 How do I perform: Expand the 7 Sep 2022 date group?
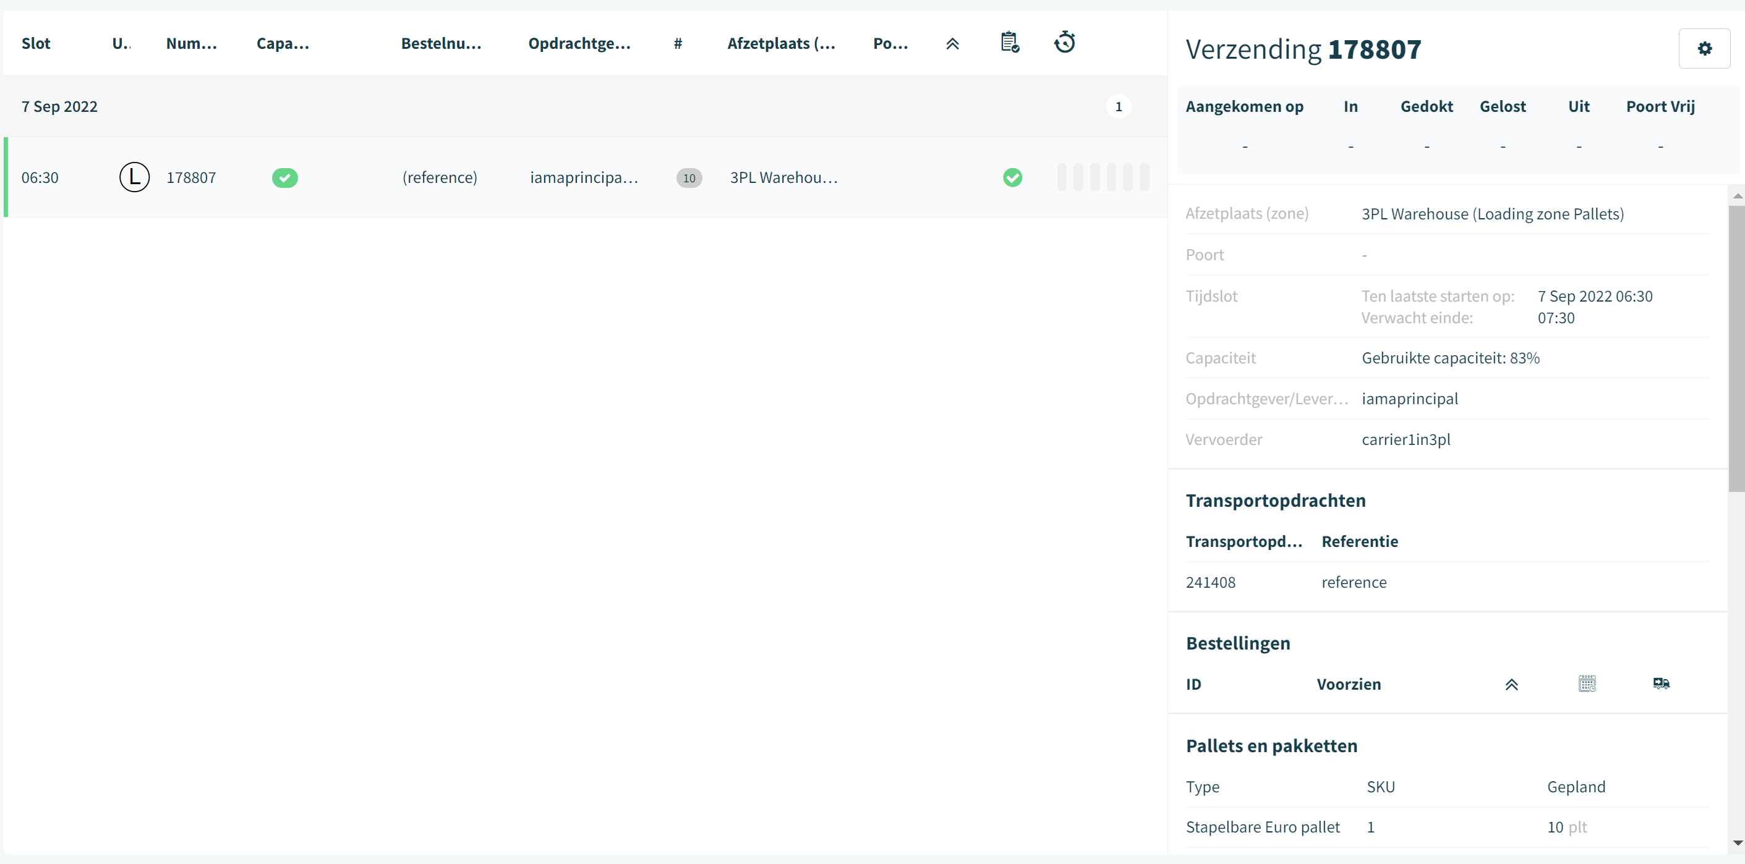[x=59, y=107]
